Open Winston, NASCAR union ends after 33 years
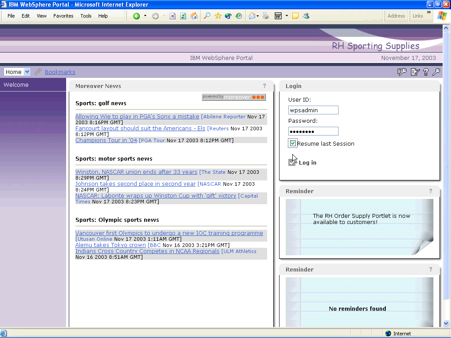This screenshot has width=451, height=338. tap(136, 172)
